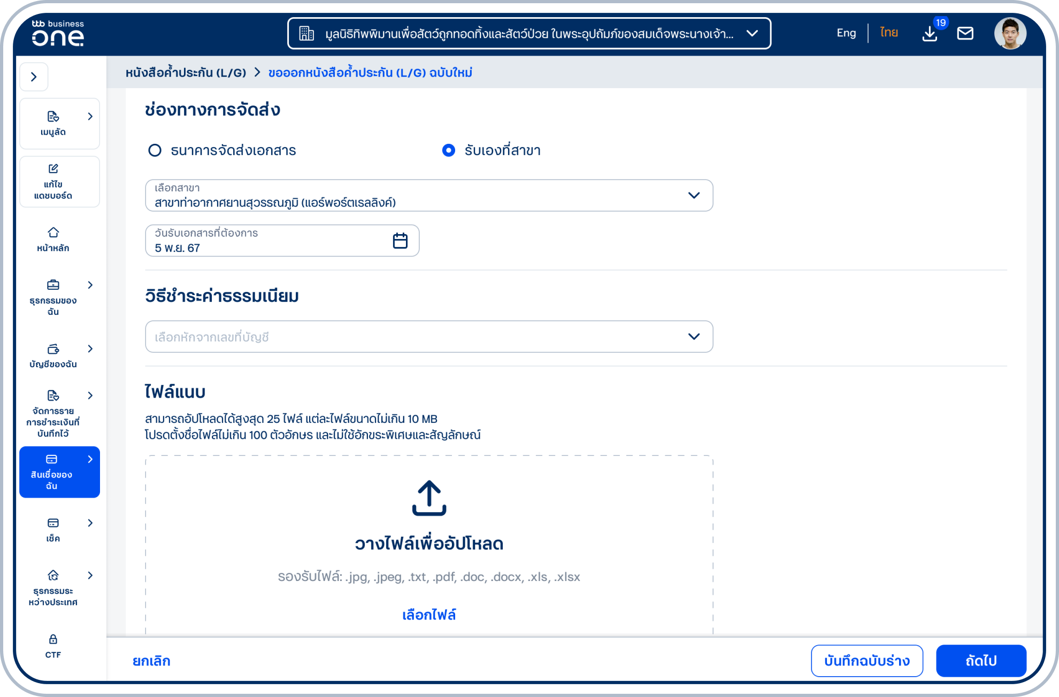
Task: Expand the จัดการรายการชำระเงิน chevron
Action: click(90, 396)
